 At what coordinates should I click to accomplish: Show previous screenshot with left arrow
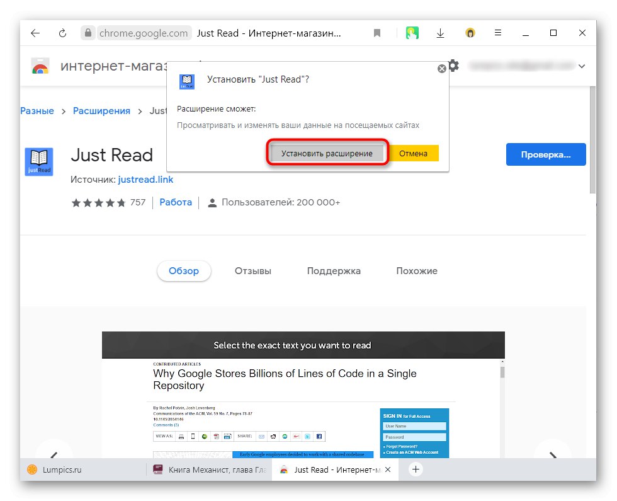(x=54, y=454)
